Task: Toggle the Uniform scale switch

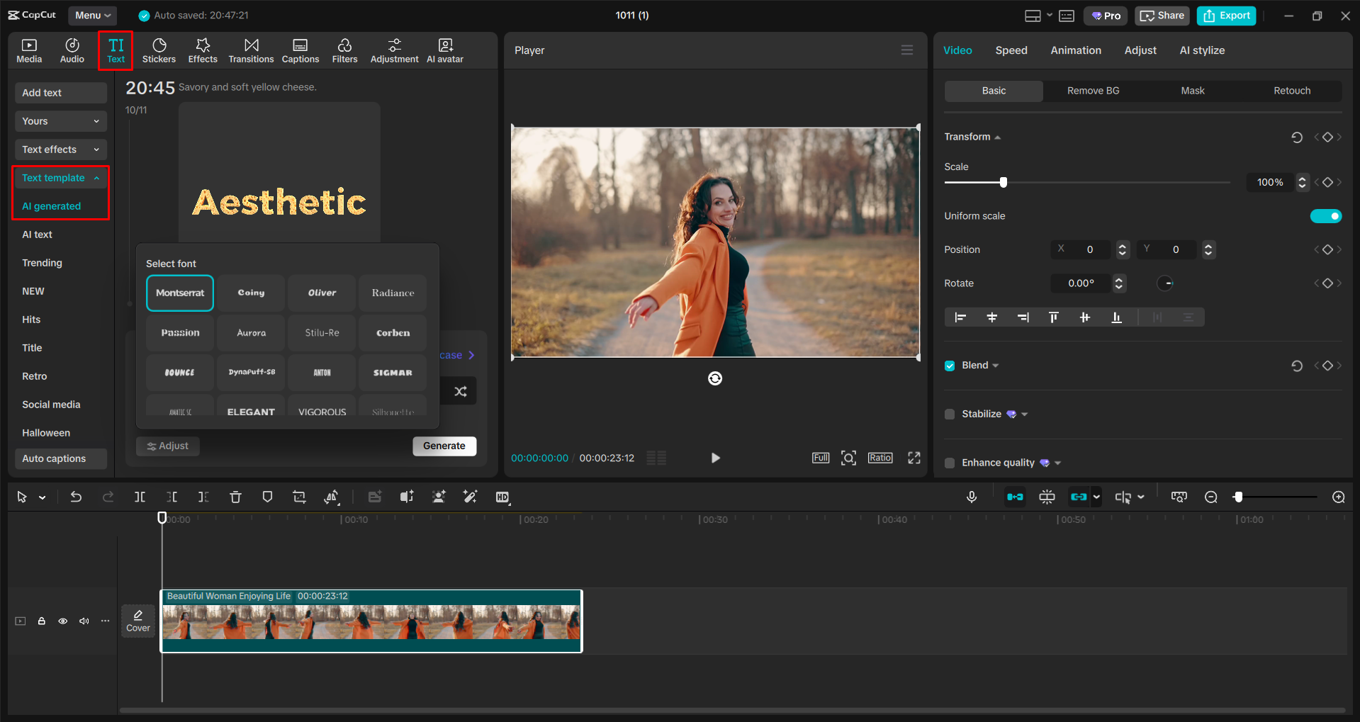Action: [1325, 216]
